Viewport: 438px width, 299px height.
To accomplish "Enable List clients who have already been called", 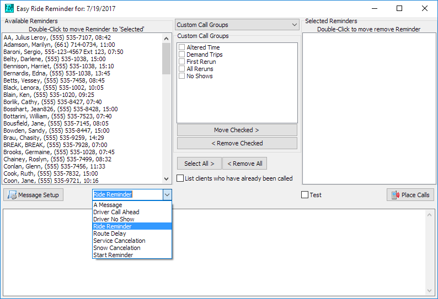I will coord(180,178).
